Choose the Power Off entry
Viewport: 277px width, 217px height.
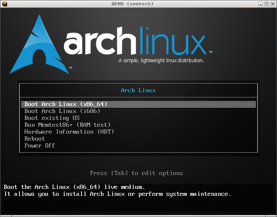point(40,146)
